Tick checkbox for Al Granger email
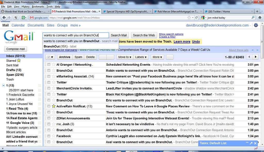Image resolution: width=264 pixels, height=152 pixels. point(49,65)
